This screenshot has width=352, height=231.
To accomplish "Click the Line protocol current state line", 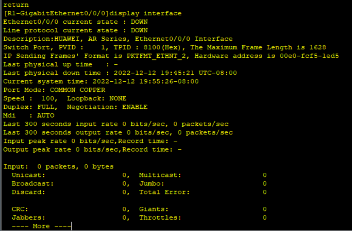I will tap(75, 30).
